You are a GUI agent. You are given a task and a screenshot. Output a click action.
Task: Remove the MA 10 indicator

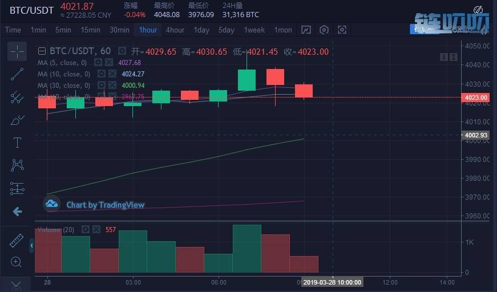click(x=112, y=74)
